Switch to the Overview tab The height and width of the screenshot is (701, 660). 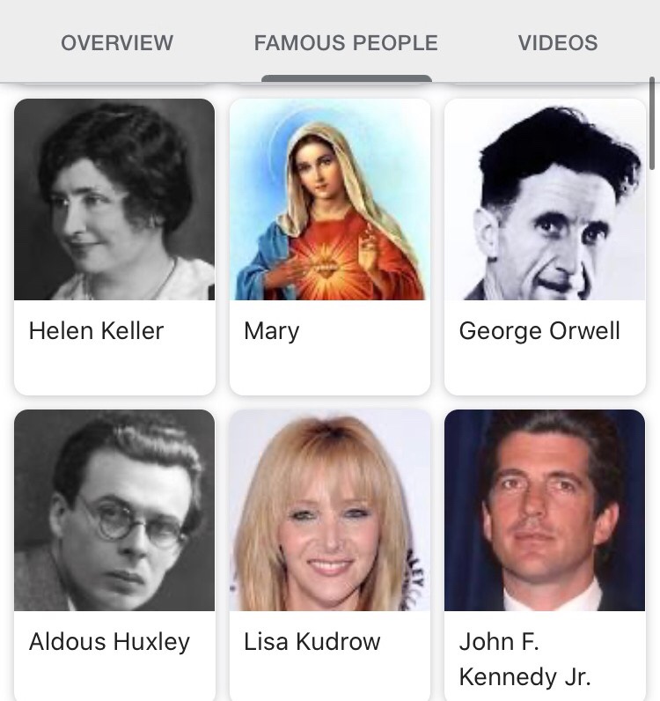coord(117,43)
